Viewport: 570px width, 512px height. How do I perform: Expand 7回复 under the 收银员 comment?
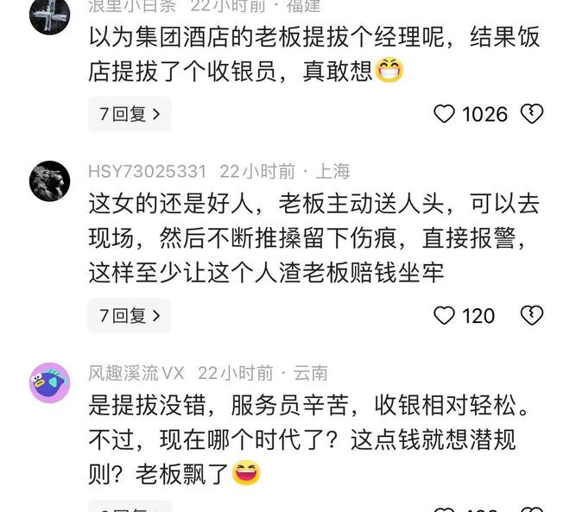130,114
